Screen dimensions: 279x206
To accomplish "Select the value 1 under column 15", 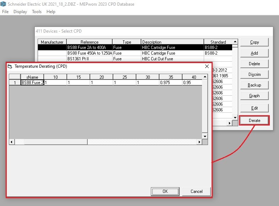I will [78, 83].
